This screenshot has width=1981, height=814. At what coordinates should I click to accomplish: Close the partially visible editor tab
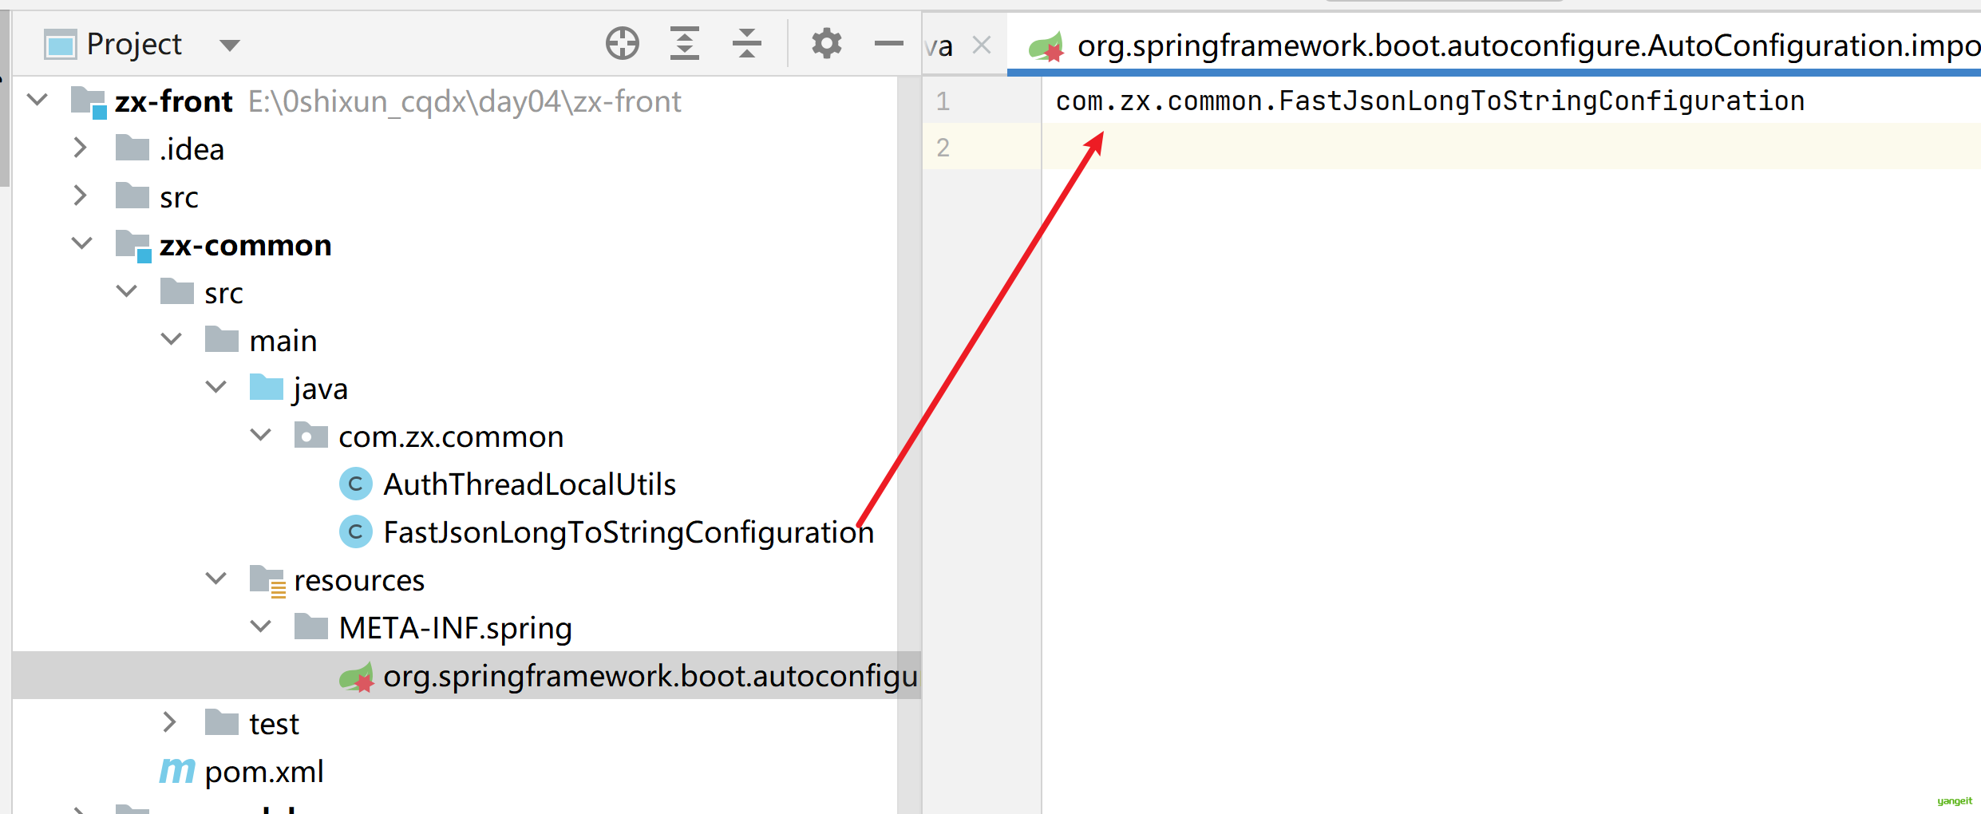(982, 45)
